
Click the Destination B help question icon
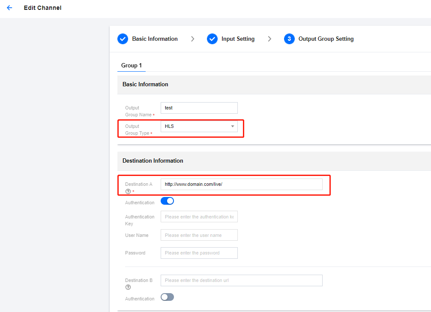[128, 287]
